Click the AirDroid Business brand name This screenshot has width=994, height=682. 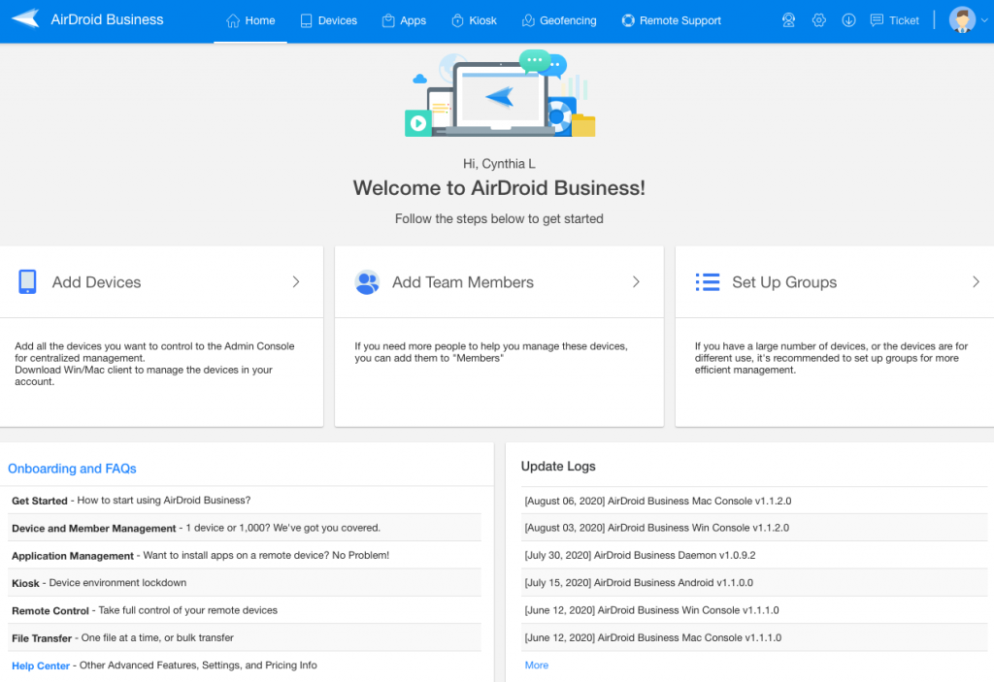[x=107, y=19]
